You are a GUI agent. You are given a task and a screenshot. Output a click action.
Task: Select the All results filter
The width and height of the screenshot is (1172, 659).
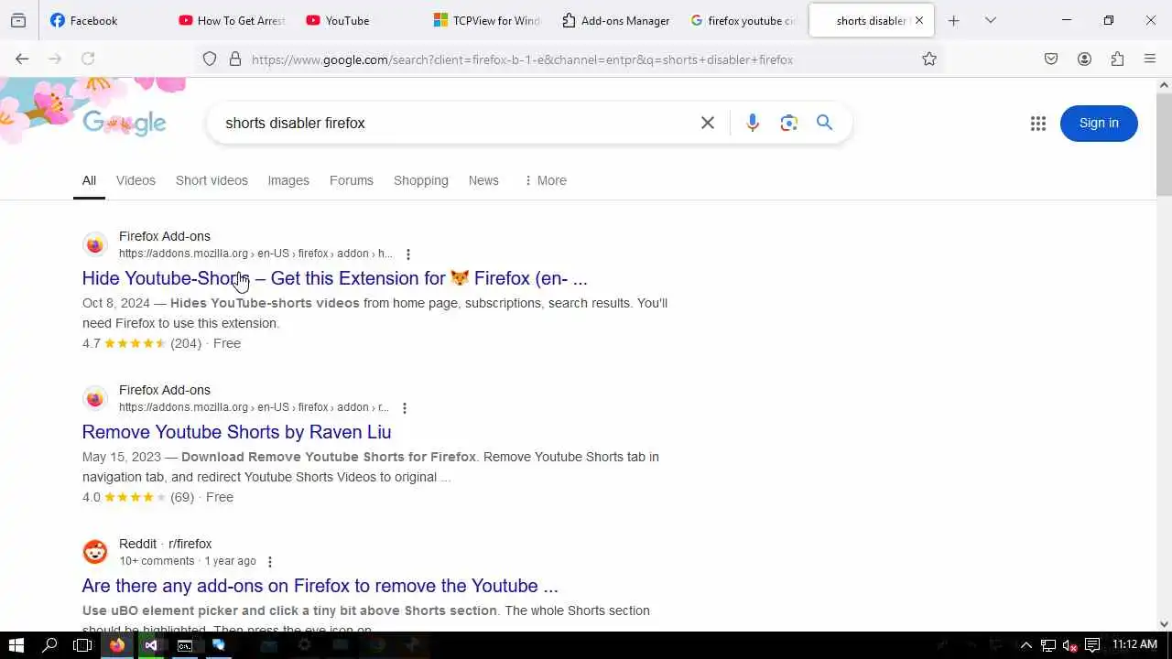point(89,180)
